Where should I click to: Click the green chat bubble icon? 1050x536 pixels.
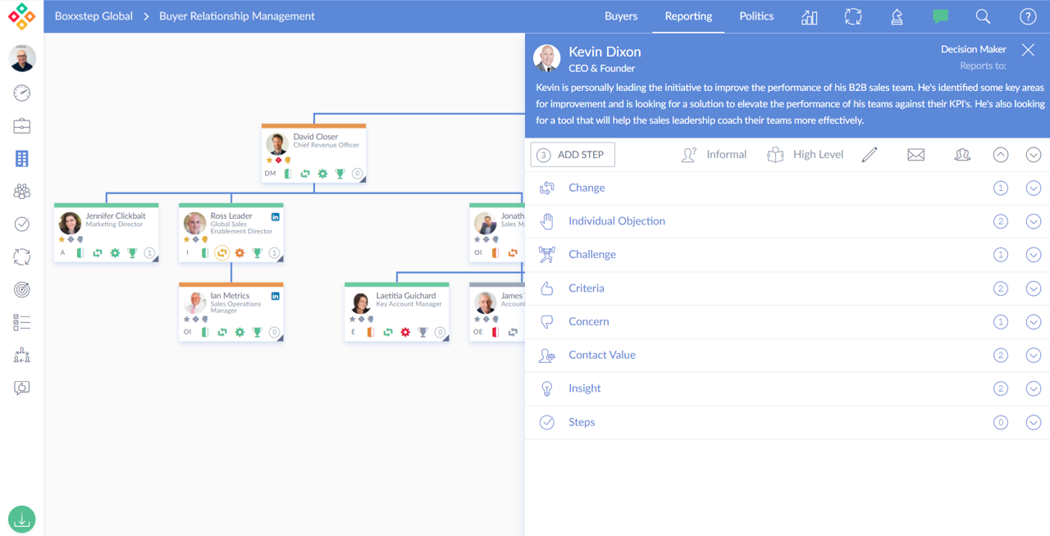click(940, 16)
